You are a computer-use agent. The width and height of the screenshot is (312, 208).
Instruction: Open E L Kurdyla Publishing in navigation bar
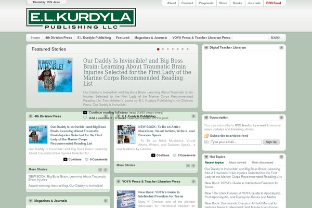point(94,38)
